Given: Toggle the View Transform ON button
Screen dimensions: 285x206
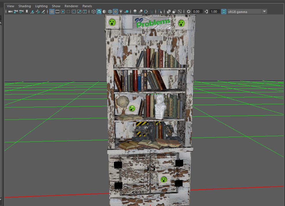Looking at the screenshot, I should click(x=224, y=12).
